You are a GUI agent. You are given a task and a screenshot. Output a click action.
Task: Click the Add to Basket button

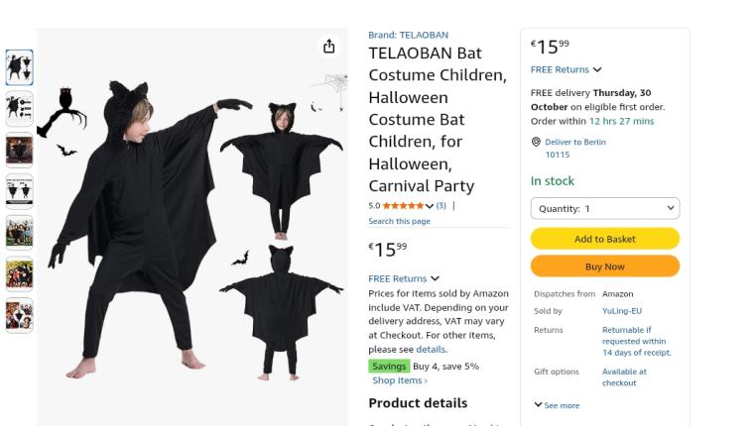605,239
